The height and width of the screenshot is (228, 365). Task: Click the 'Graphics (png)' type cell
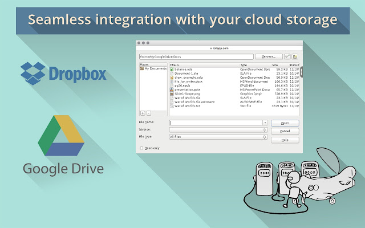point(251,93)
